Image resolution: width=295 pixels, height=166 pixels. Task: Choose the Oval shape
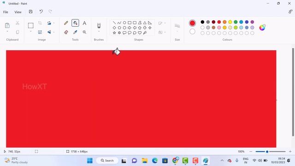(124, 23)
